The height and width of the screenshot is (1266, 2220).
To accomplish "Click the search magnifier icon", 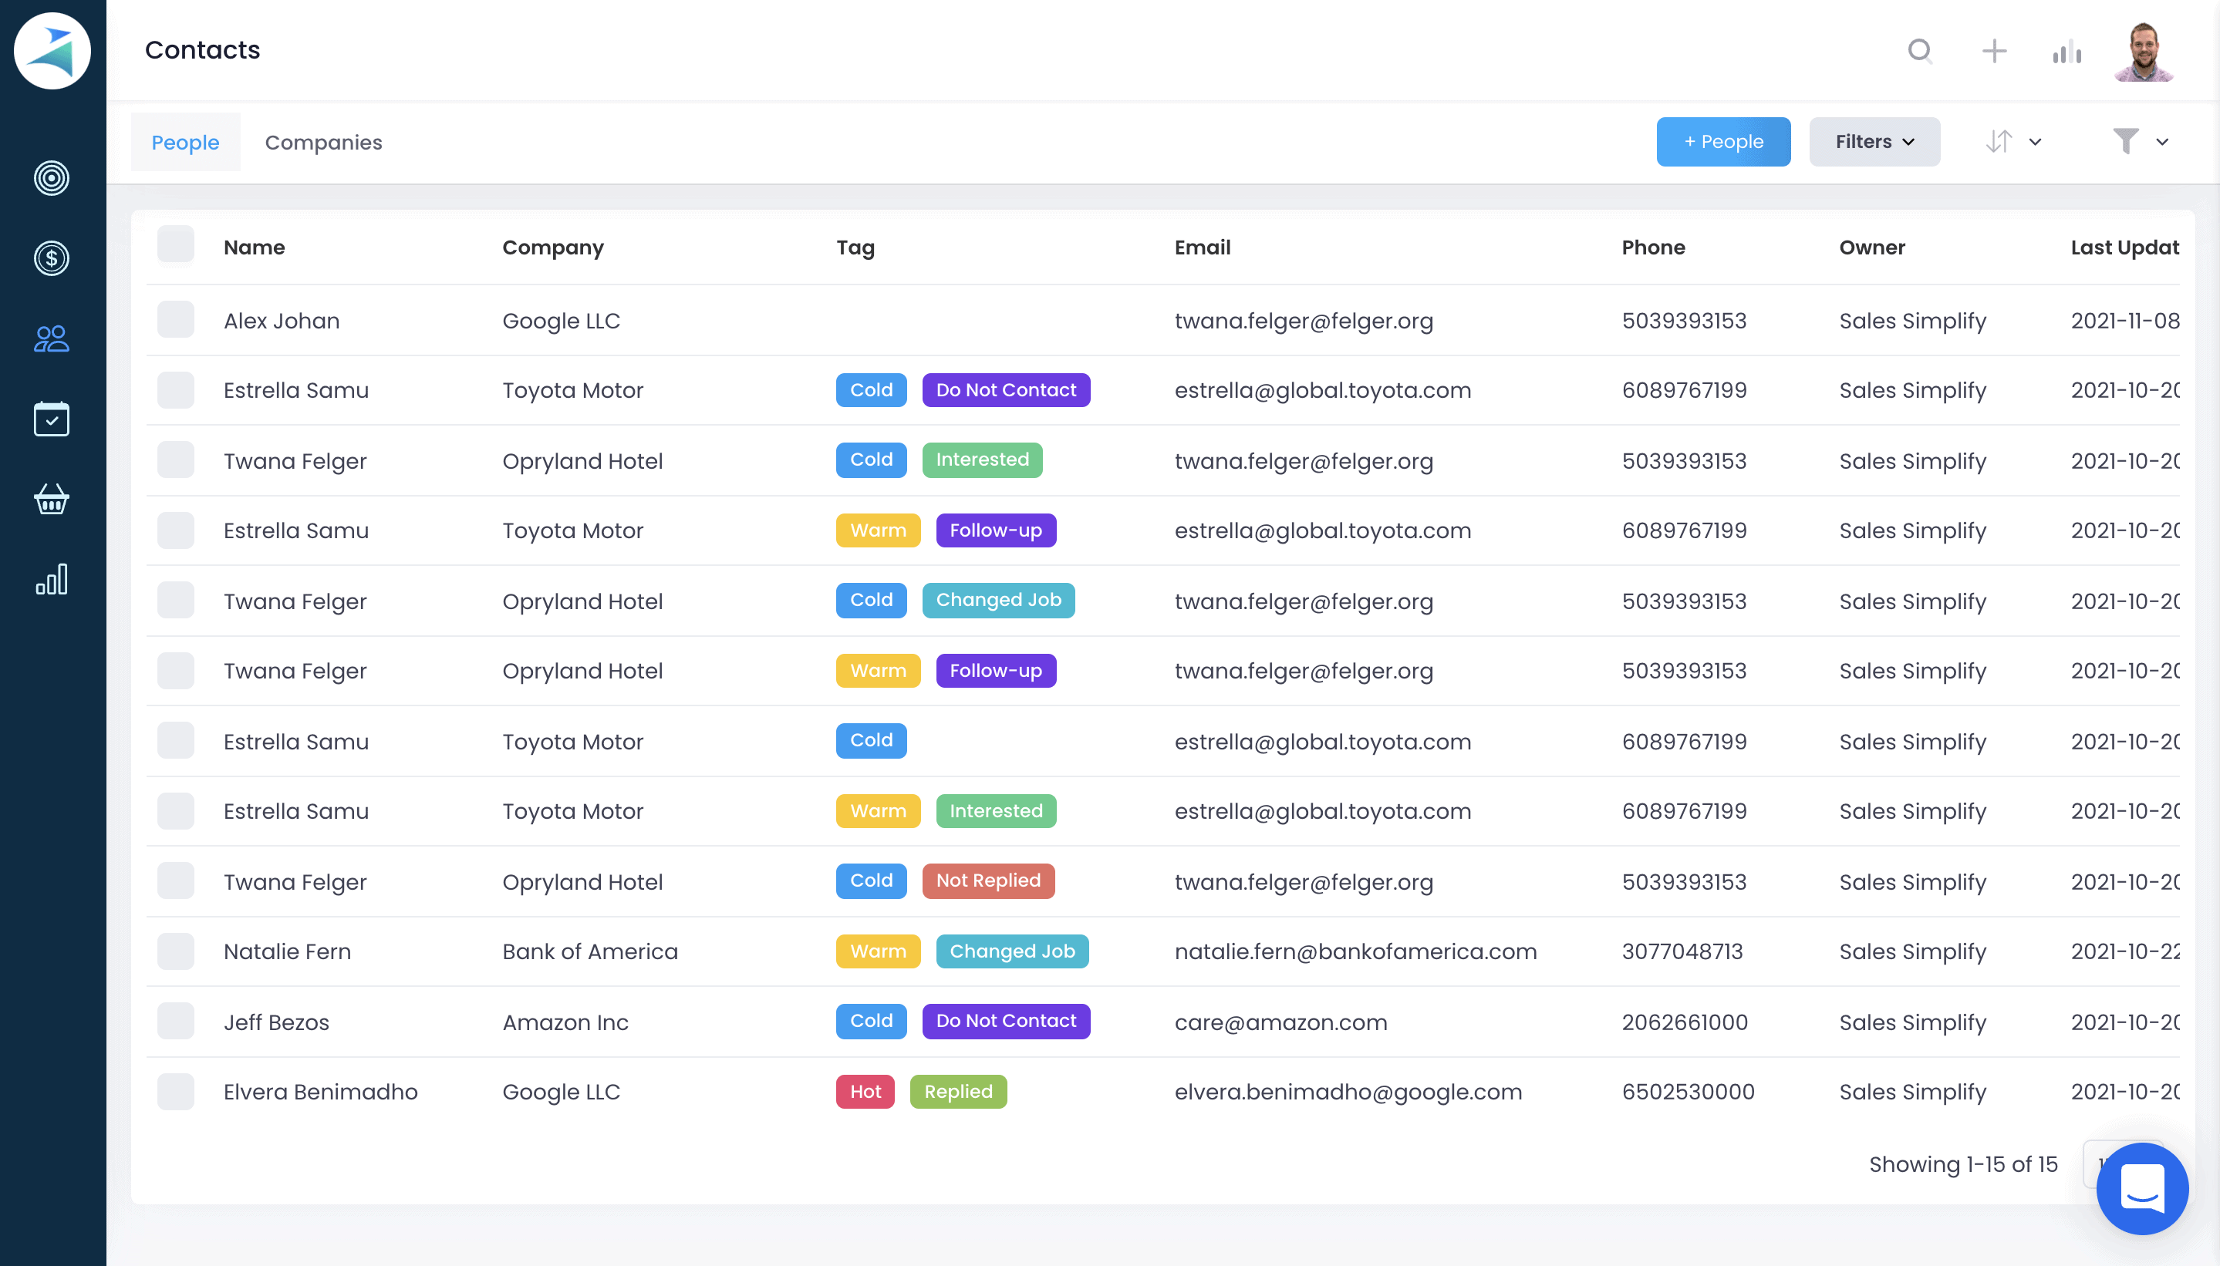I will pos(1920,52).
